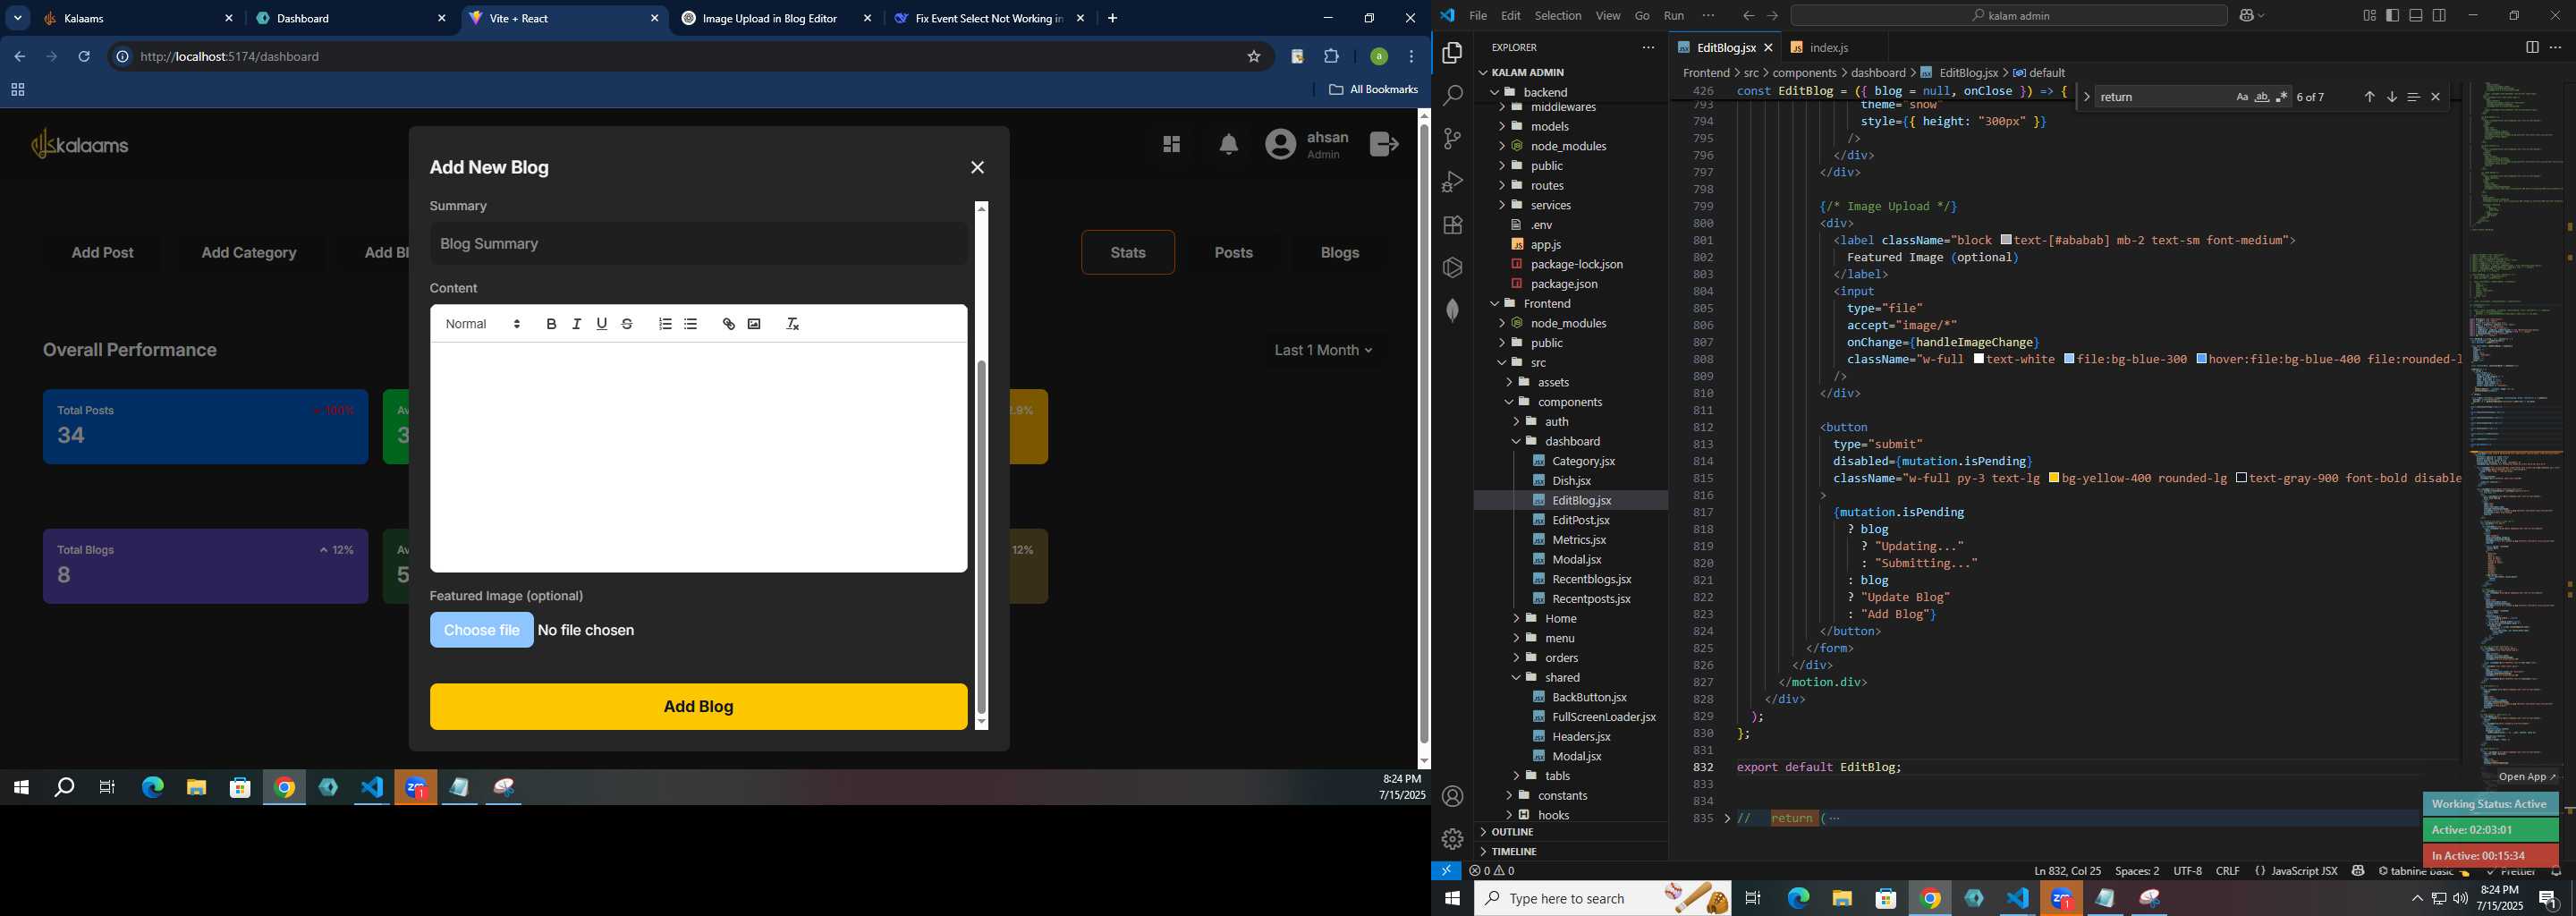Image resolution: width=2576 pixels, height=916 pixels.
Task: Toggle Find in Selection in find widget
Action: point(2414,97)
